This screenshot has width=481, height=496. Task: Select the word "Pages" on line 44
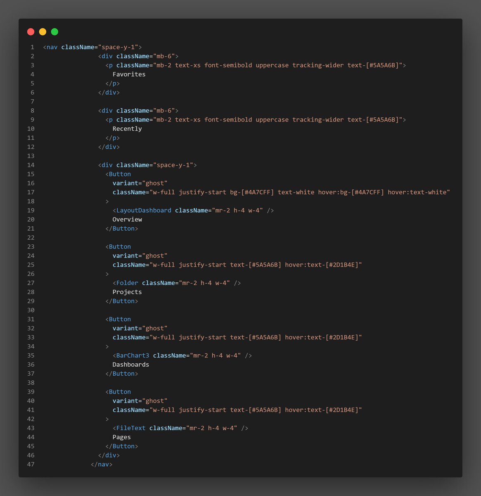(122, 437)
